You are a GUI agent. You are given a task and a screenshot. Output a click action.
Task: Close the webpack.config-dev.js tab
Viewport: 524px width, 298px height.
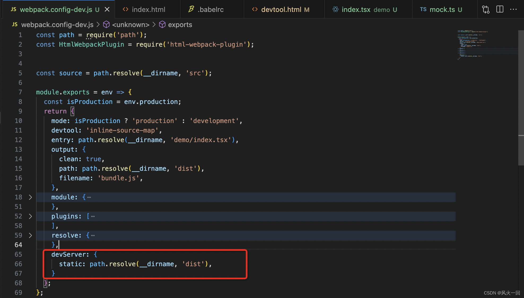click(107, 10)
